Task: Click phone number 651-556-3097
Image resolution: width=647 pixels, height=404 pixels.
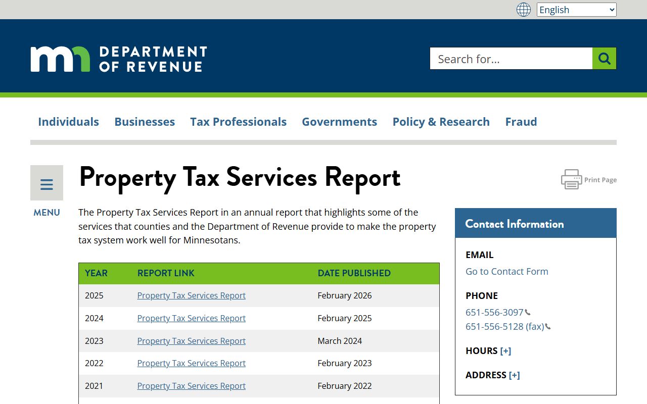Action: (494, 312)
